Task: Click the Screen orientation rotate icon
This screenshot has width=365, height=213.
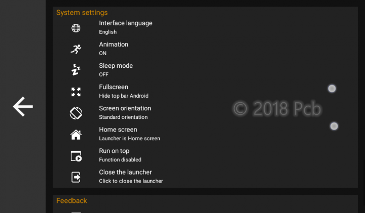Action: click(76, 113)
